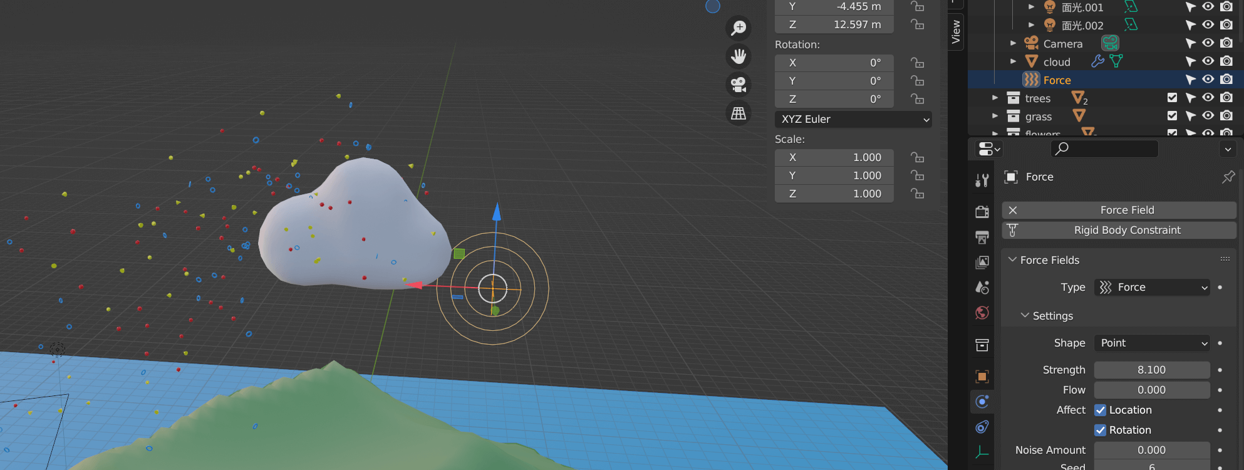Viewport: 1244px width, 470px height.
Task: Disable the Affect Location checkbox
Action: coord(1100,410)
